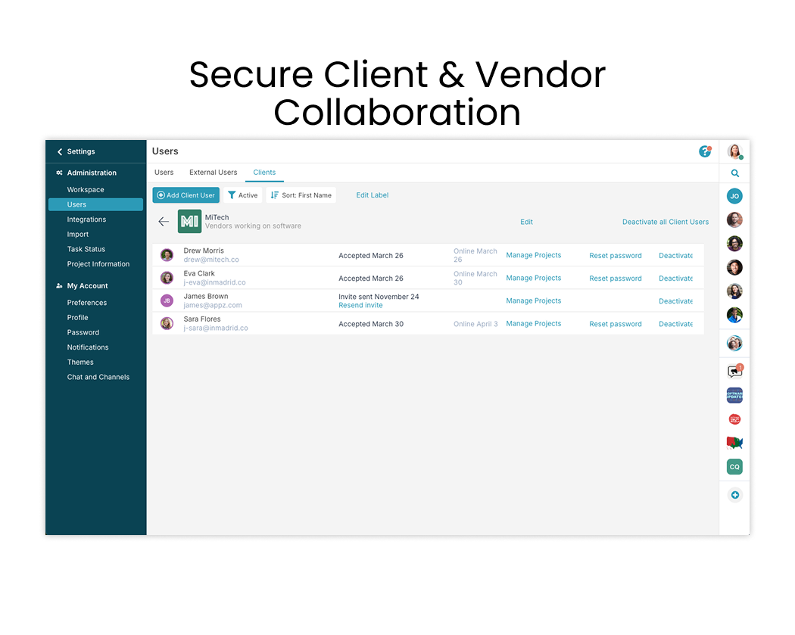Screen dimensions: 795x635
Task: Open the Inc channel in the sidebar
Action: point(734,419)
